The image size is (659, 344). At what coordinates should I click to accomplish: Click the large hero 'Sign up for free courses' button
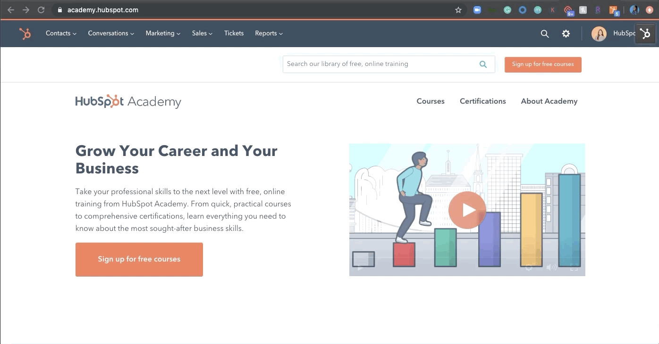[139, 259]
